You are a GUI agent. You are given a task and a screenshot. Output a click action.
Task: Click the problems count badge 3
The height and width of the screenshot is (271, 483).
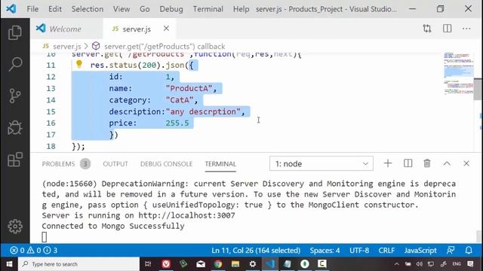[x=85, y=164]
